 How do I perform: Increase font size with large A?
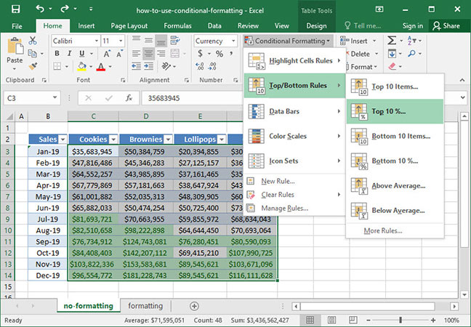[x=107, y=54]
